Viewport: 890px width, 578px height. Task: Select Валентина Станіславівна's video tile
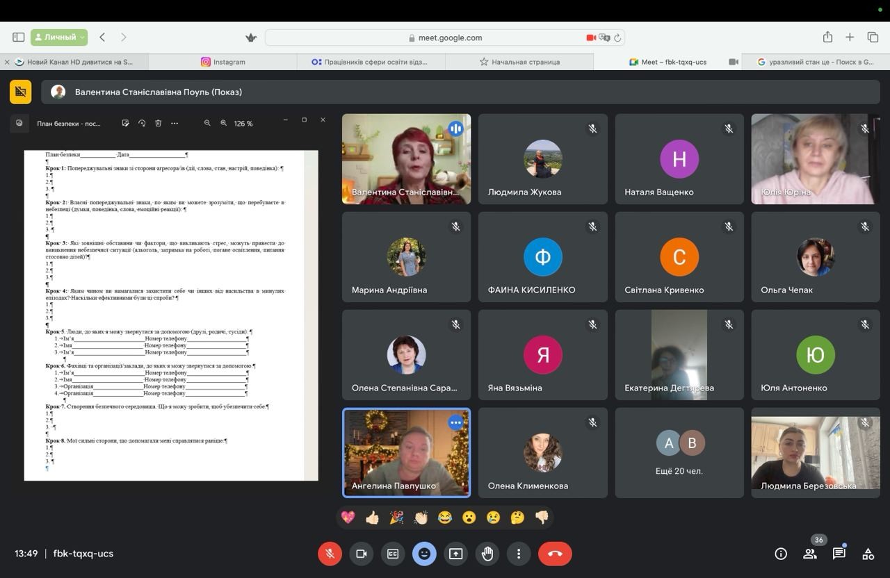[406, 159]
